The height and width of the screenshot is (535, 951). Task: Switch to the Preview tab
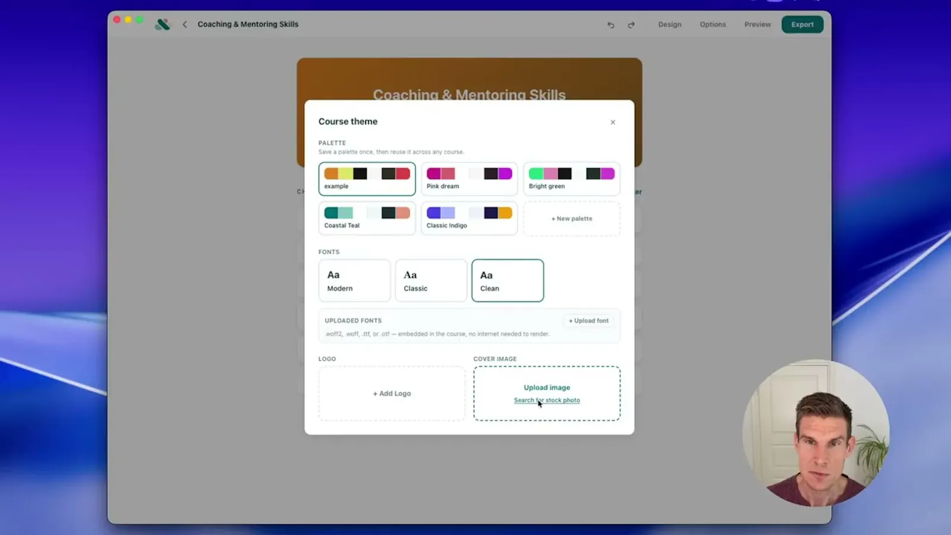click(757, 24)
